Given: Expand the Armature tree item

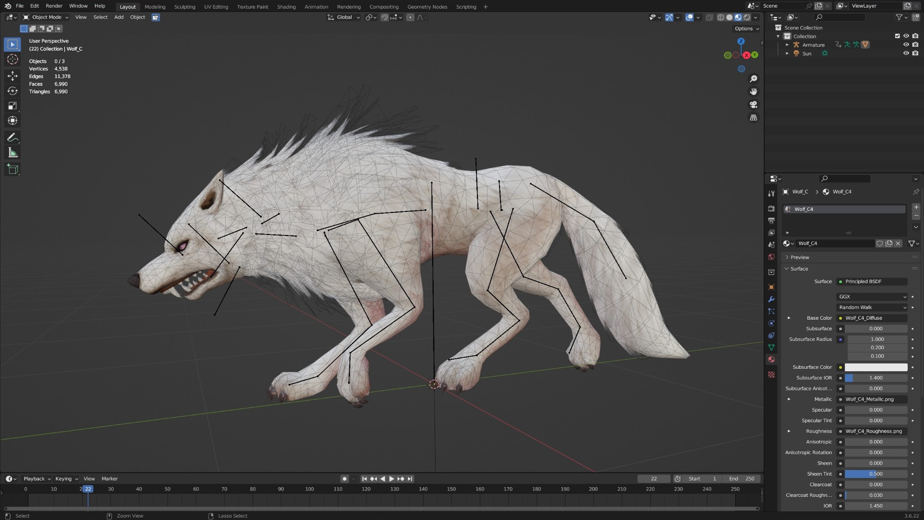Looking at the screenshot, I should pyautogui.click(x=787, y=45).
